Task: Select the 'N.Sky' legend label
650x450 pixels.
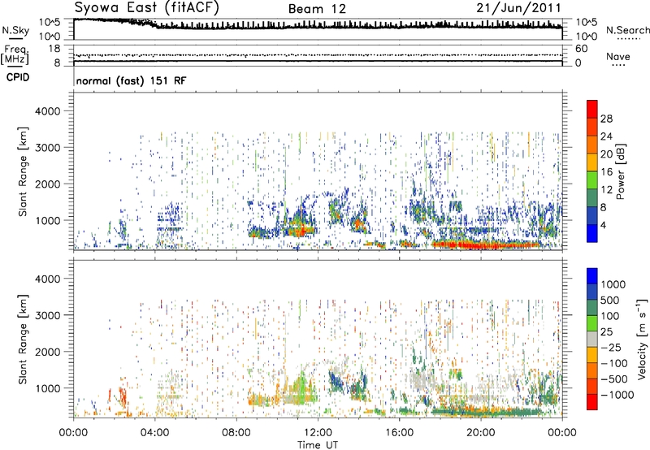Action: (x=15, y=30)
